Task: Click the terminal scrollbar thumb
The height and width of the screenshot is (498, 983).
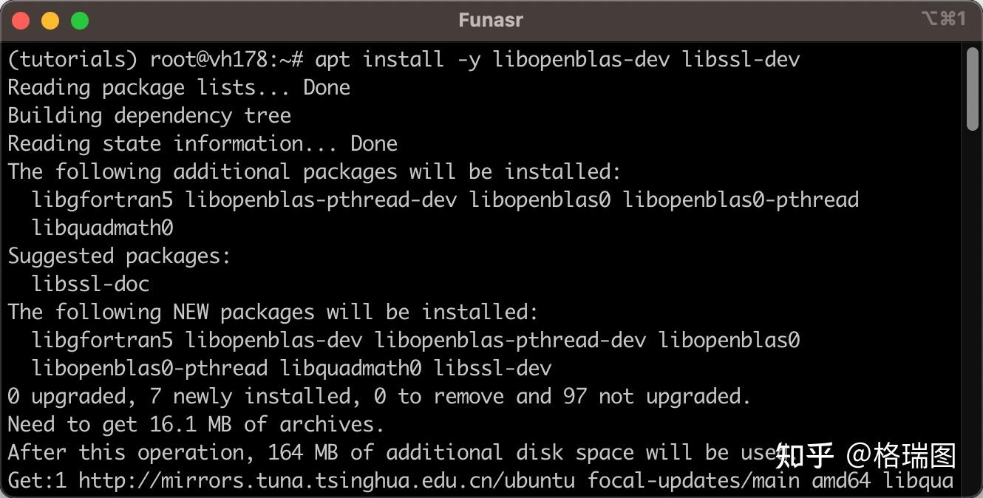Action: click(x=973, y=89)
